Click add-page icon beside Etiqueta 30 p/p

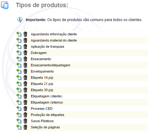click(19, 90)
